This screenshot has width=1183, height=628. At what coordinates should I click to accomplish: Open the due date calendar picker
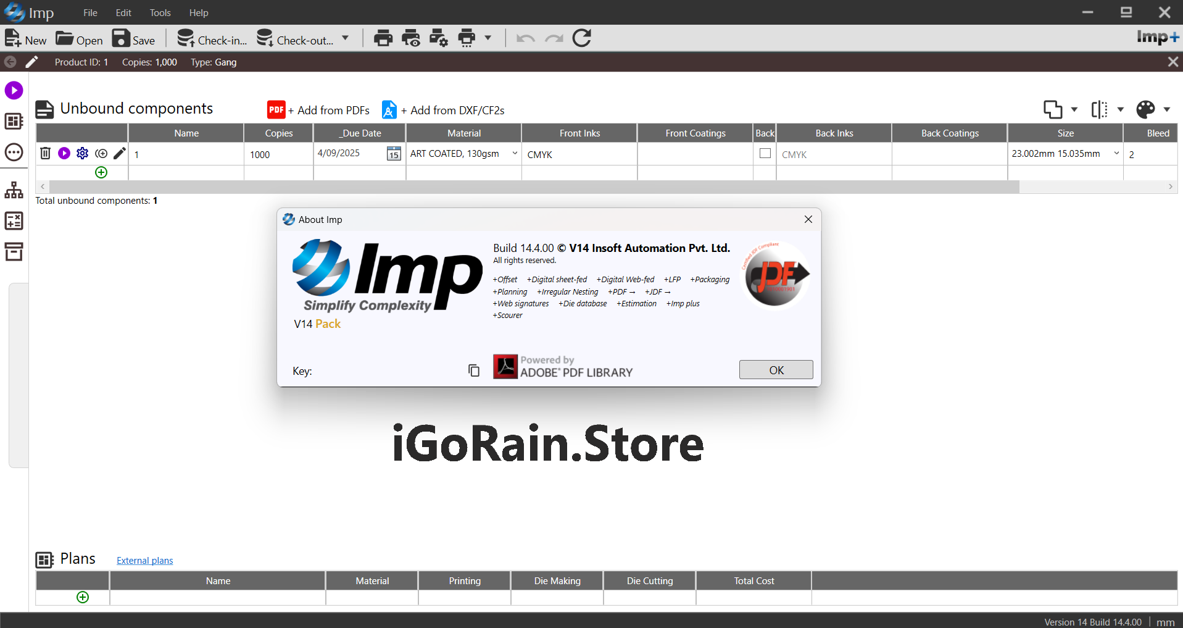coord(393,154)
